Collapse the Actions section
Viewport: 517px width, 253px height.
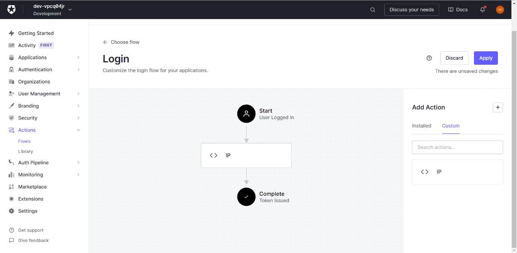click(78, 130)
